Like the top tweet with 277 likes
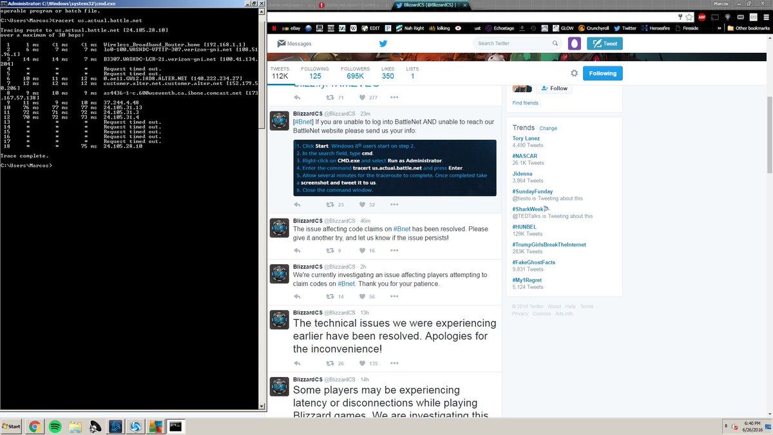The width and height of the screenshot is (773, 435). click(x=362, y=98)
